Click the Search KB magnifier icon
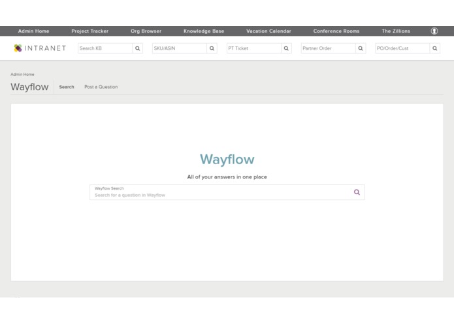Screen dimensions: 454x323 (x=138, y=48)
